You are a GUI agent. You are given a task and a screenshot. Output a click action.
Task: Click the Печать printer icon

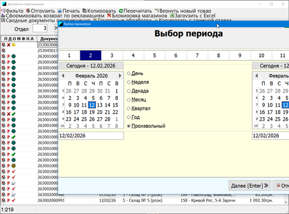click(x=60, y=11)
